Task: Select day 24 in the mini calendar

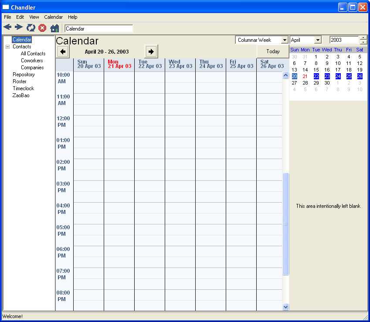Action: (x=338, y=76)
